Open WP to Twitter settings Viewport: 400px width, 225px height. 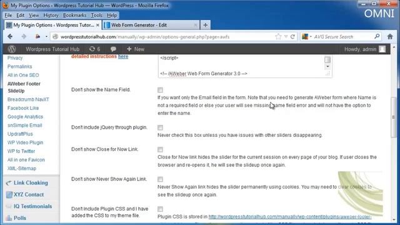coord(21,151)
